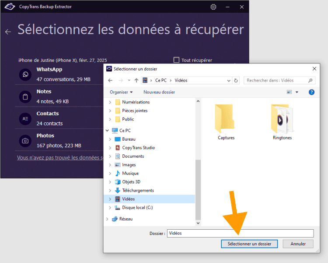Viewport: 328px width, 263px height.
Task: Confirm with Sélectionner un dossier button
Action: [x=249, y=244]
